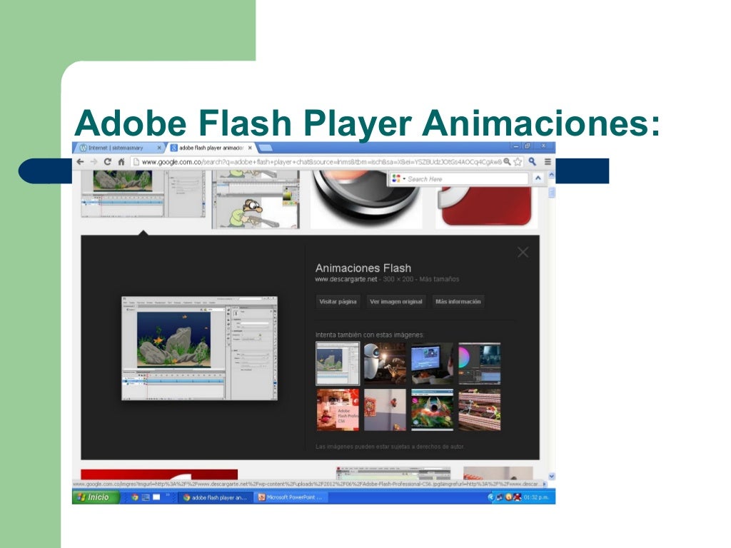This screenshot has width=731, height=548.
Task: Click the Visitar página button
Action: tap(338, 302)
